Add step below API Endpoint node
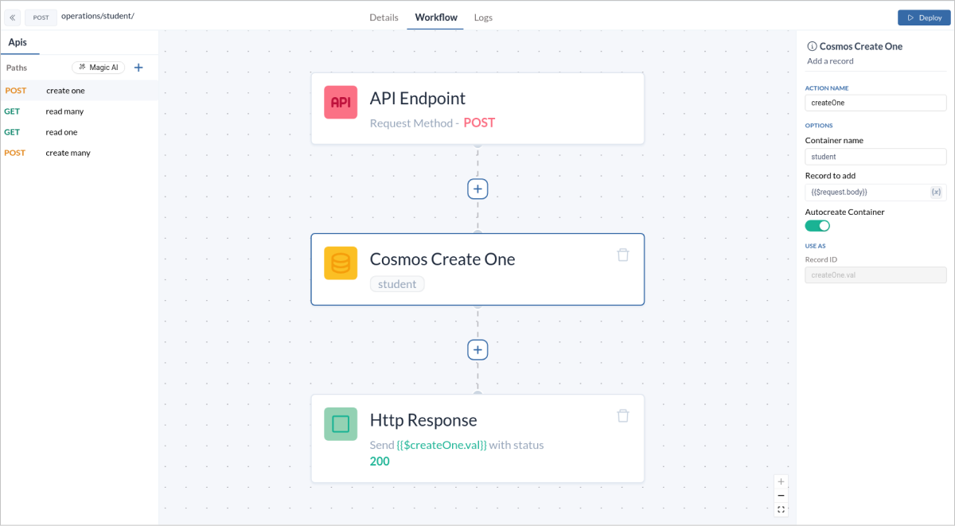The image size is (955, 526). (x=477, y=189)
